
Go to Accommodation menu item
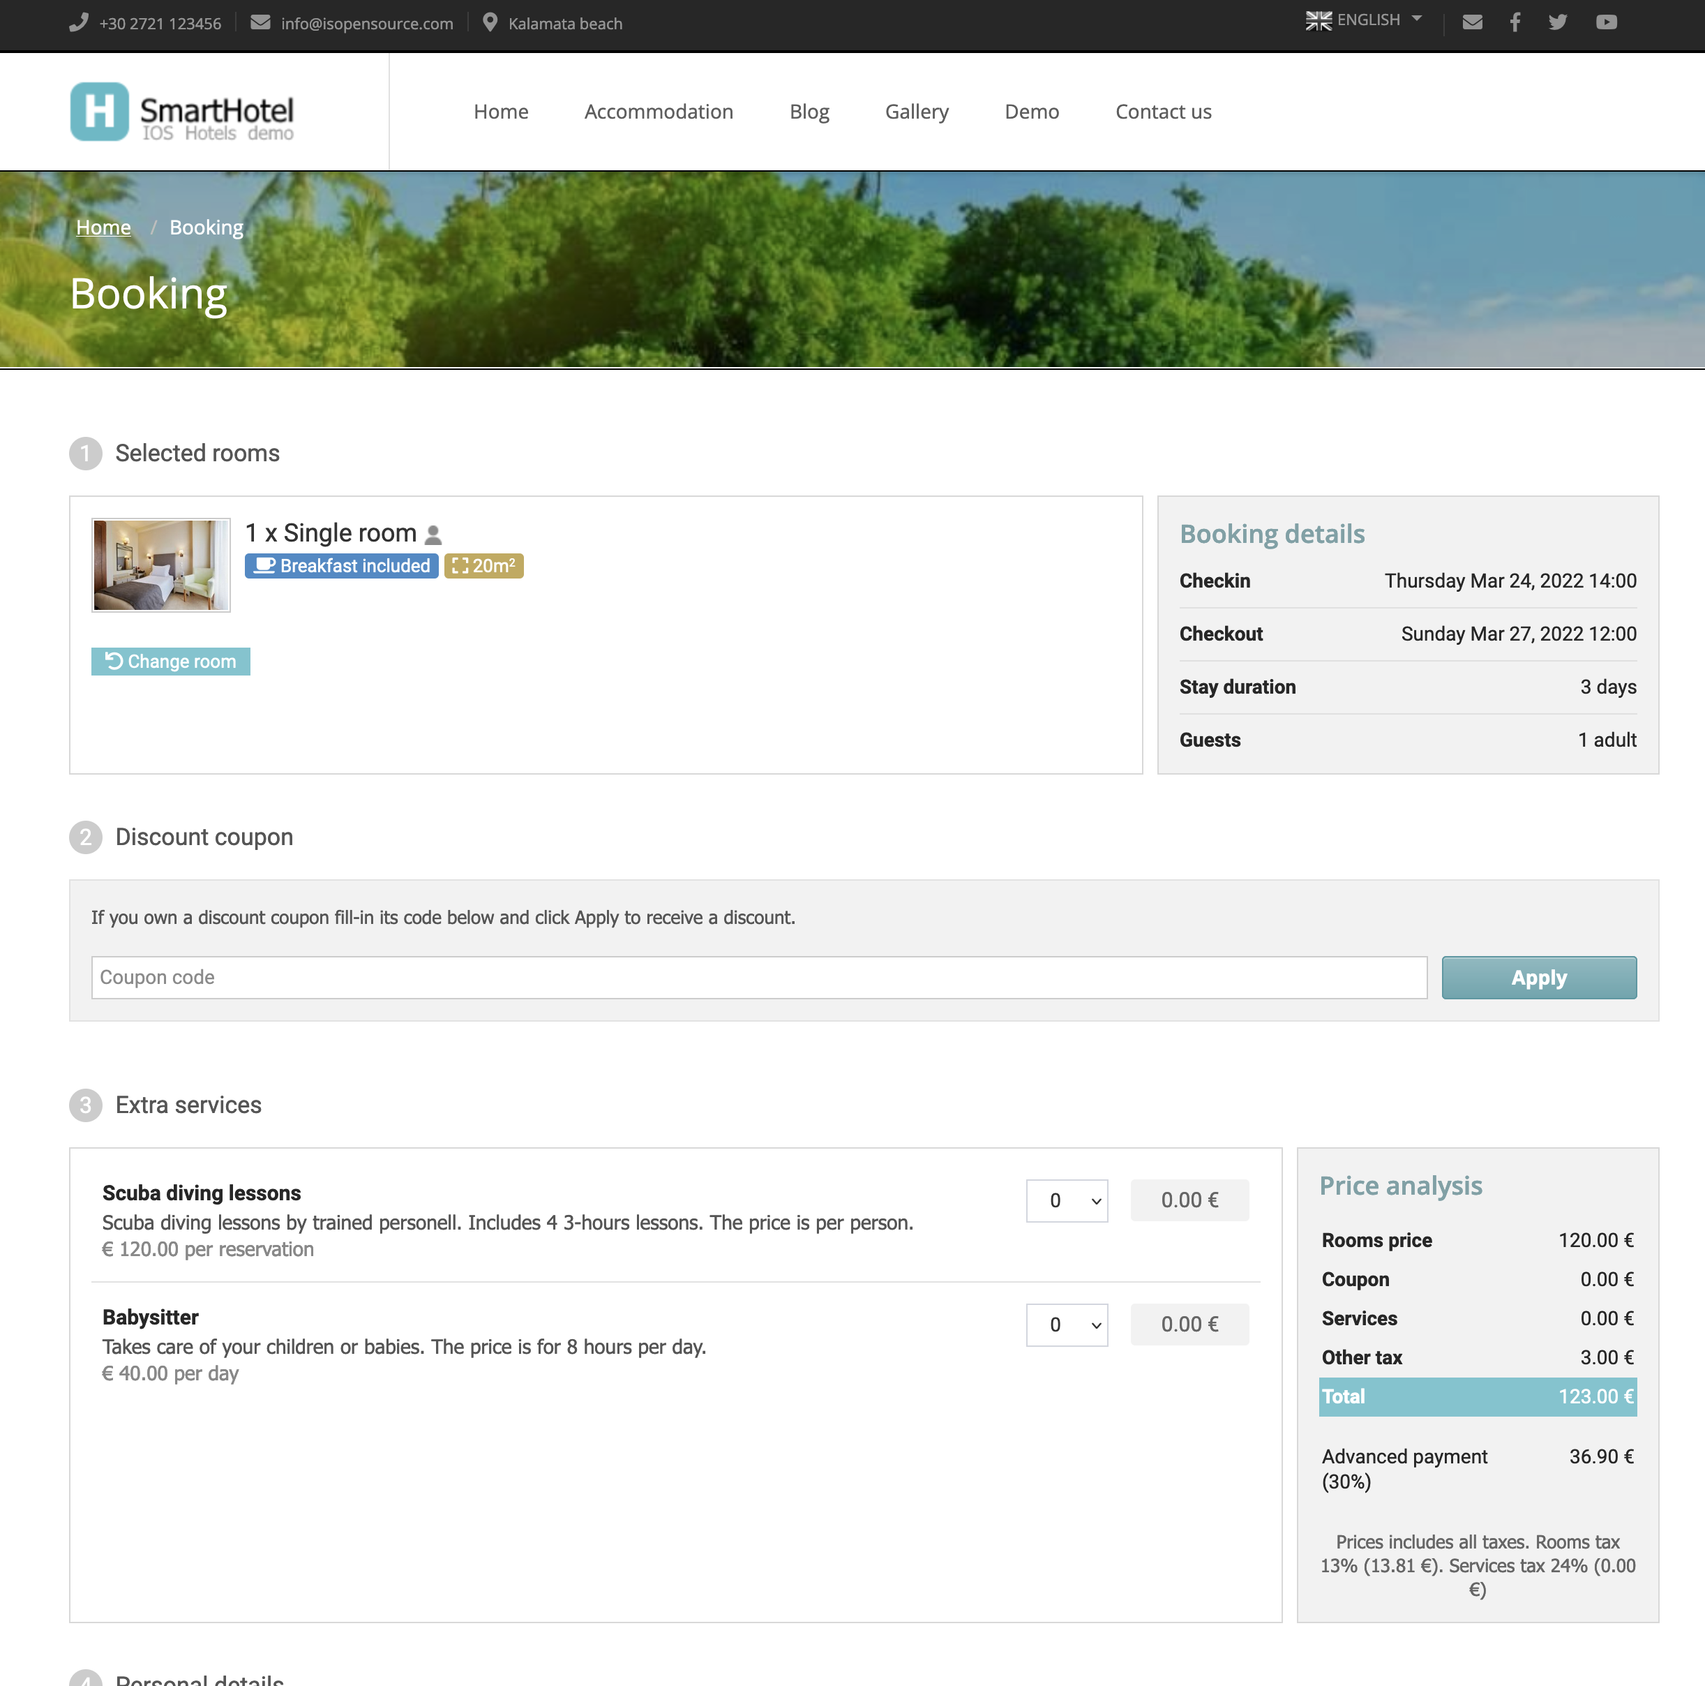point(659,111)
